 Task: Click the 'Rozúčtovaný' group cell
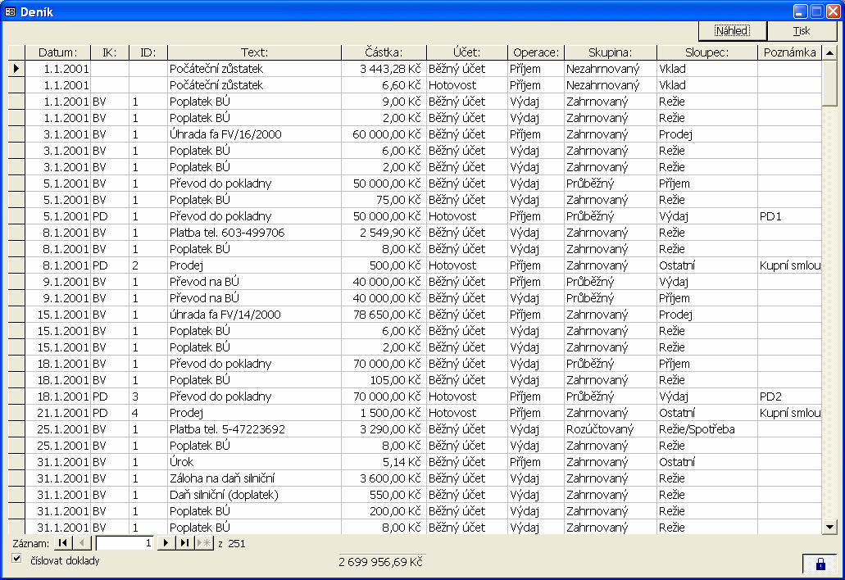click(x=610, y=429)
